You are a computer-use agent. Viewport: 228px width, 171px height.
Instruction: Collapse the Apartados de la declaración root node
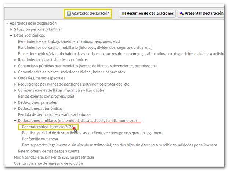coord(7,23)
